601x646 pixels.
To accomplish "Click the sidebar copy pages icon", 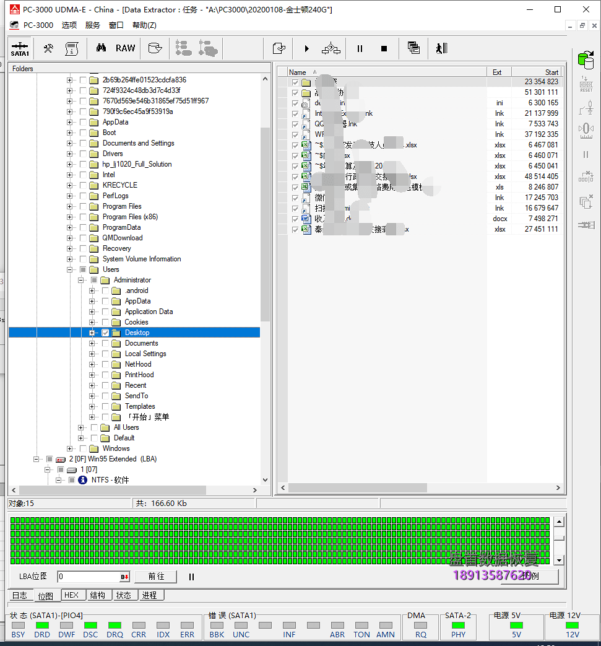I will point(586,201).
